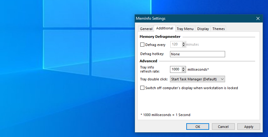Image resolution: width=268 pixels, height=137 pixels.
Task: Close the MemInfo Settings dialog
Action: pos(258,18)
